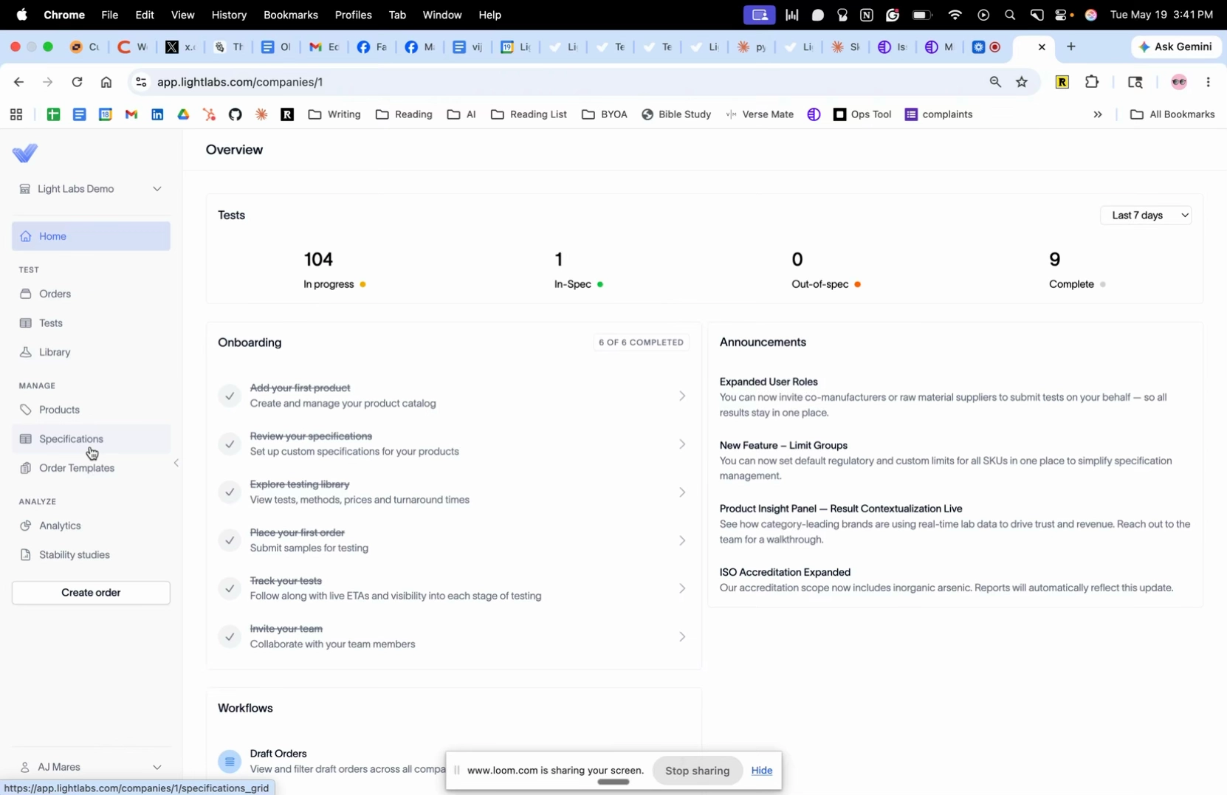Image resolution: width=1227 pixels, height=795 pixels.
Task: Click the Ask Gemini button
Action: point(1177,47)
